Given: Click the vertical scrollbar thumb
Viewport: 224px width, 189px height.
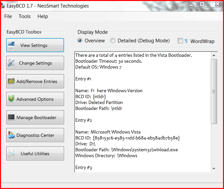Looking at the screenshot, I should [214, 91].
